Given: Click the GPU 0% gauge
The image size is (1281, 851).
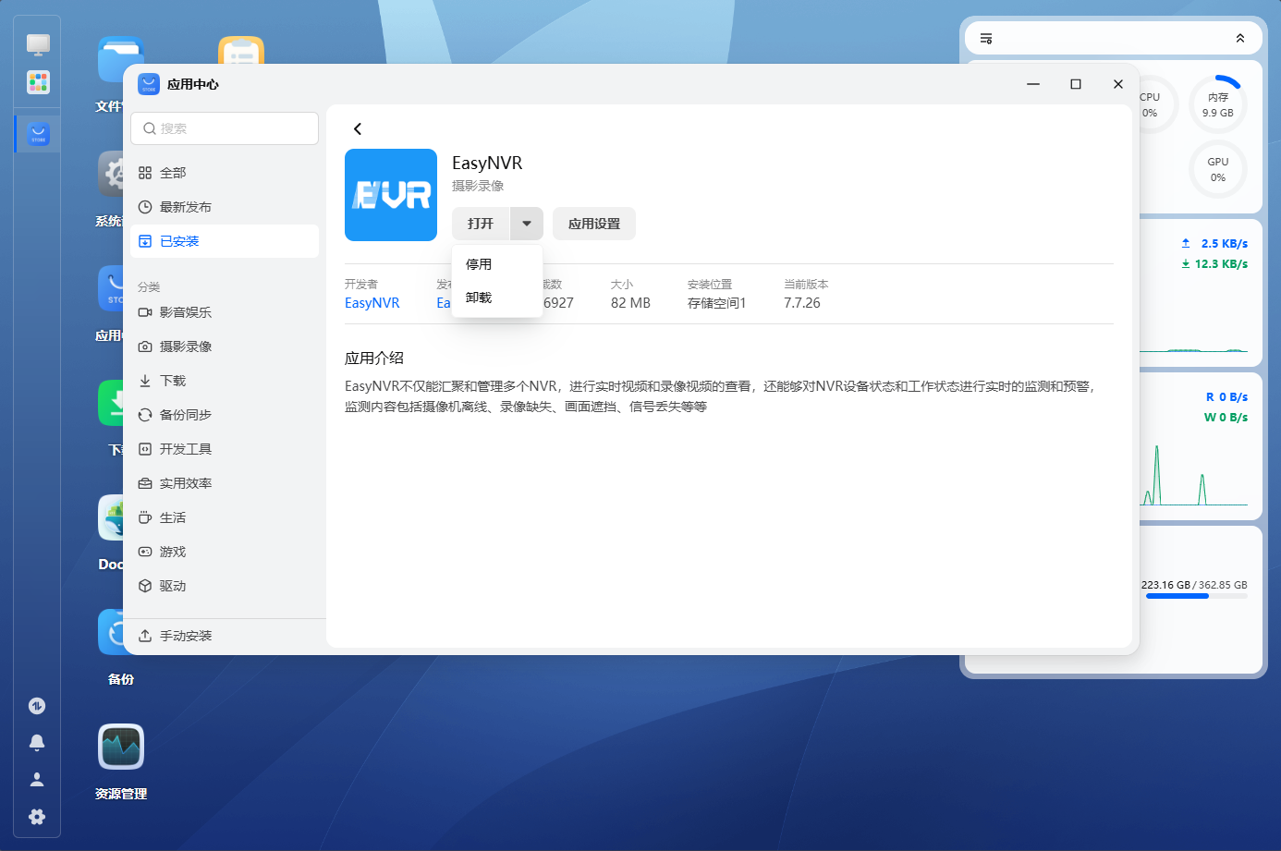Looking at the screenshot, I should click(1218, 169).
